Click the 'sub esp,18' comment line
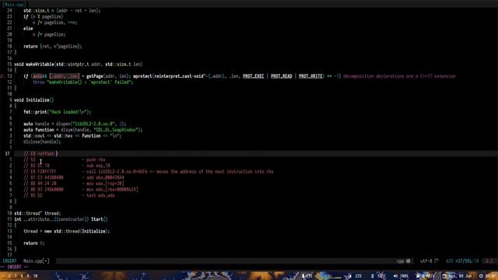Screen dimensions: 498x280 (67, 166)
